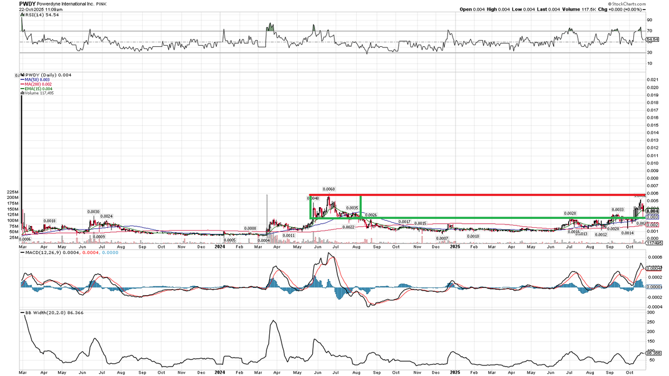
Task: Click the '22-Oct-2025 11:09am' timestamp
Action: [x=41, y=9]
